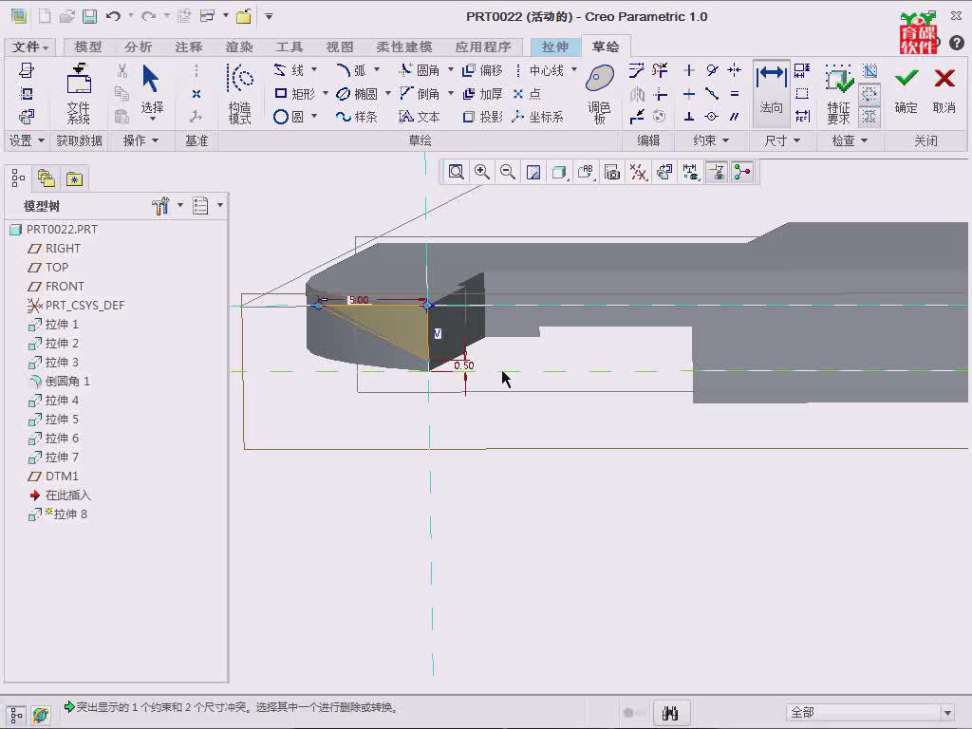Switch to the View (视图) tab
This screenshot has width=972, height=729.
coord(340,47)
